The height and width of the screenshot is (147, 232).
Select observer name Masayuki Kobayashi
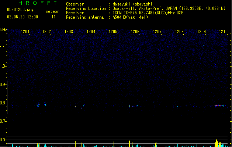132,4
